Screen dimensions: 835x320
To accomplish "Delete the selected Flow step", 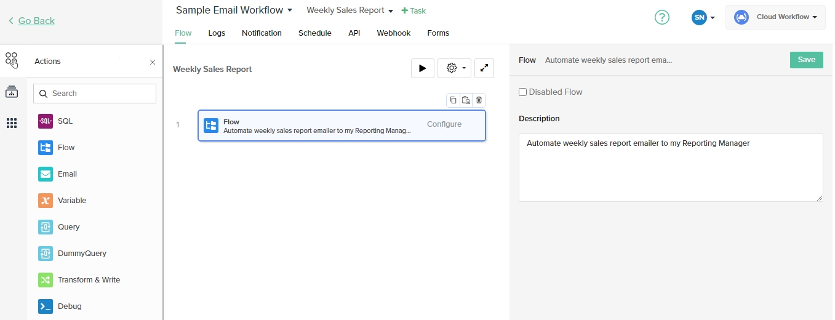I will [479, 100].
